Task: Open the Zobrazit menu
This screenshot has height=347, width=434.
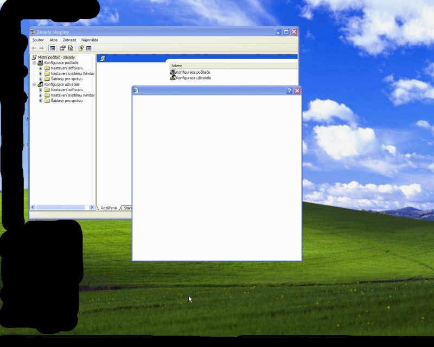Action: pos(69,40)
